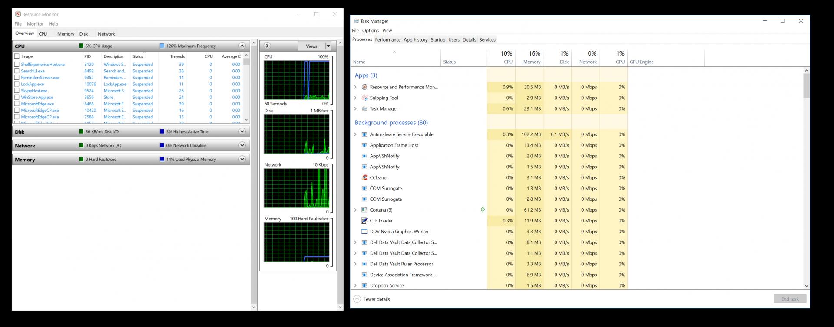Open the Startup tab in Task Manager
Viewport: 834px width, 327px height.
tap(438, 39)
